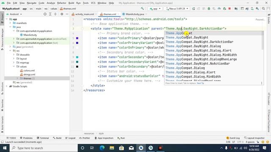This screenshot has height=152, width=271.
Task: Expand the Gradle Scripts node
Action: [x=7, y=86]
